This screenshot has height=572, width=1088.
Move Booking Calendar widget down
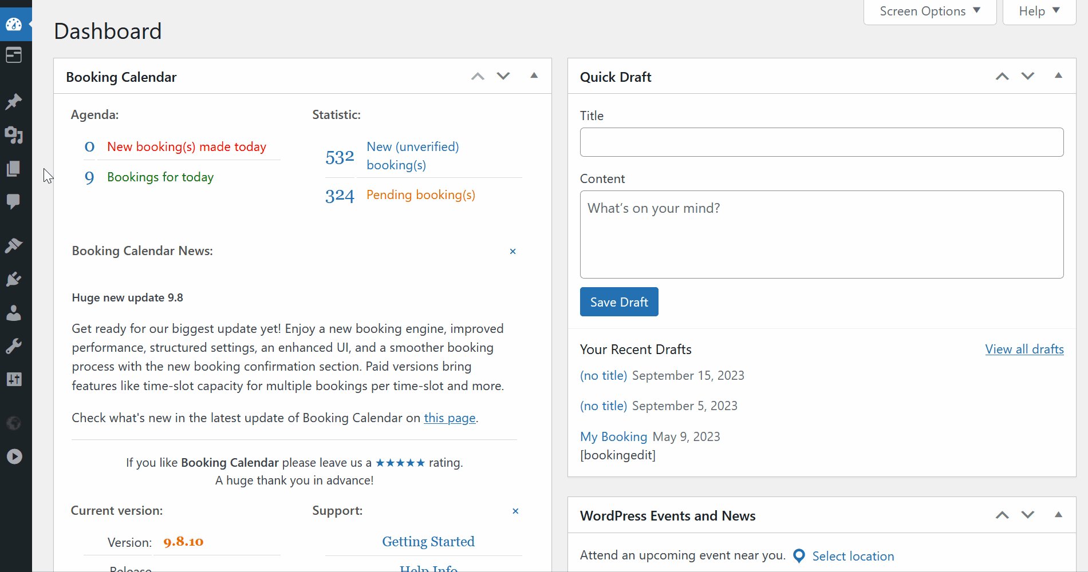503,76
